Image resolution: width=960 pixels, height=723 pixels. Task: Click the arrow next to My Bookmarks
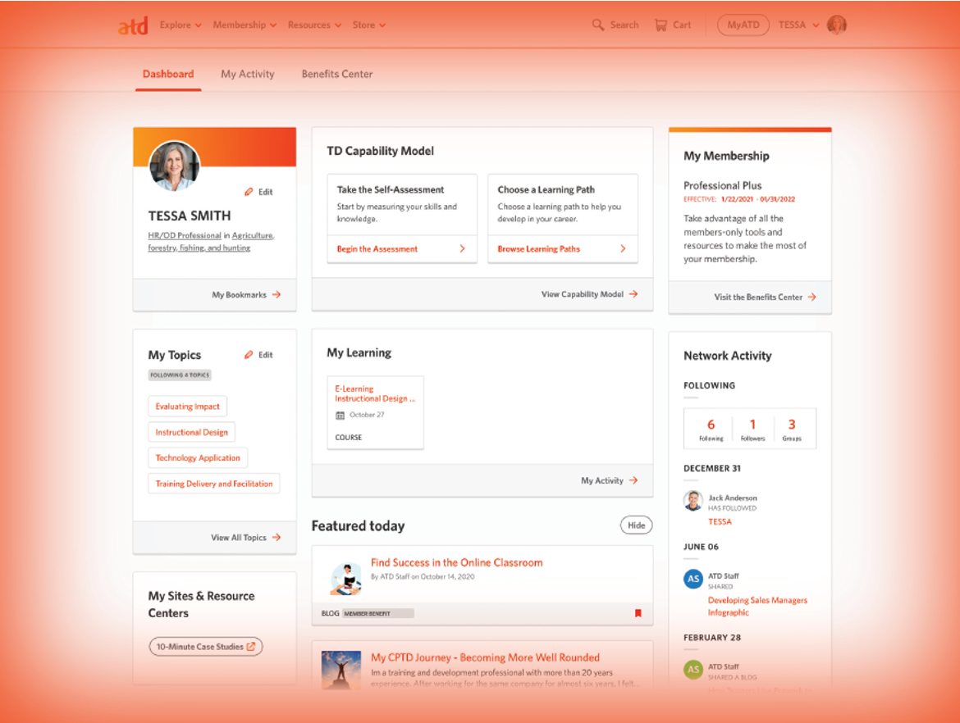pos(277,295)
